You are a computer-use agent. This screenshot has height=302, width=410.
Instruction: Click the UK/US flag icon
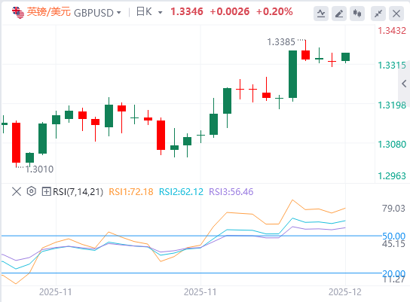coord(18,13)
